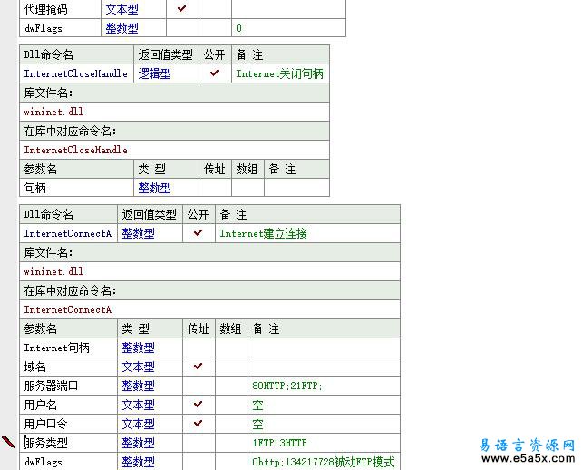The width and height of the screenshot is (583, 470).
Task: Check the 传址 cell of 服务类型 row
Action: point(199,443)
